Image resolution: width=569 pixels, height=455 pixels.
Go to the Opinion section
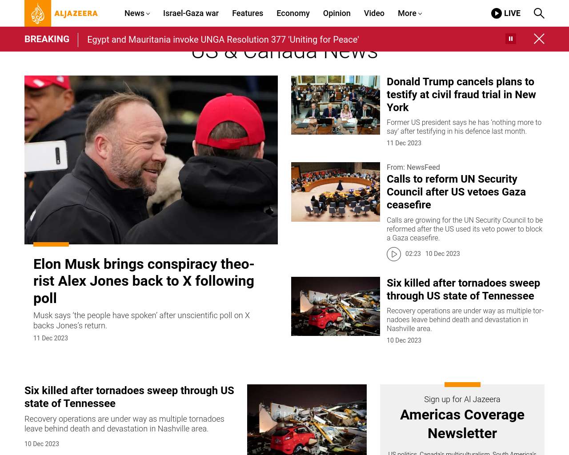pyautogui.click(x=337, y=13)
